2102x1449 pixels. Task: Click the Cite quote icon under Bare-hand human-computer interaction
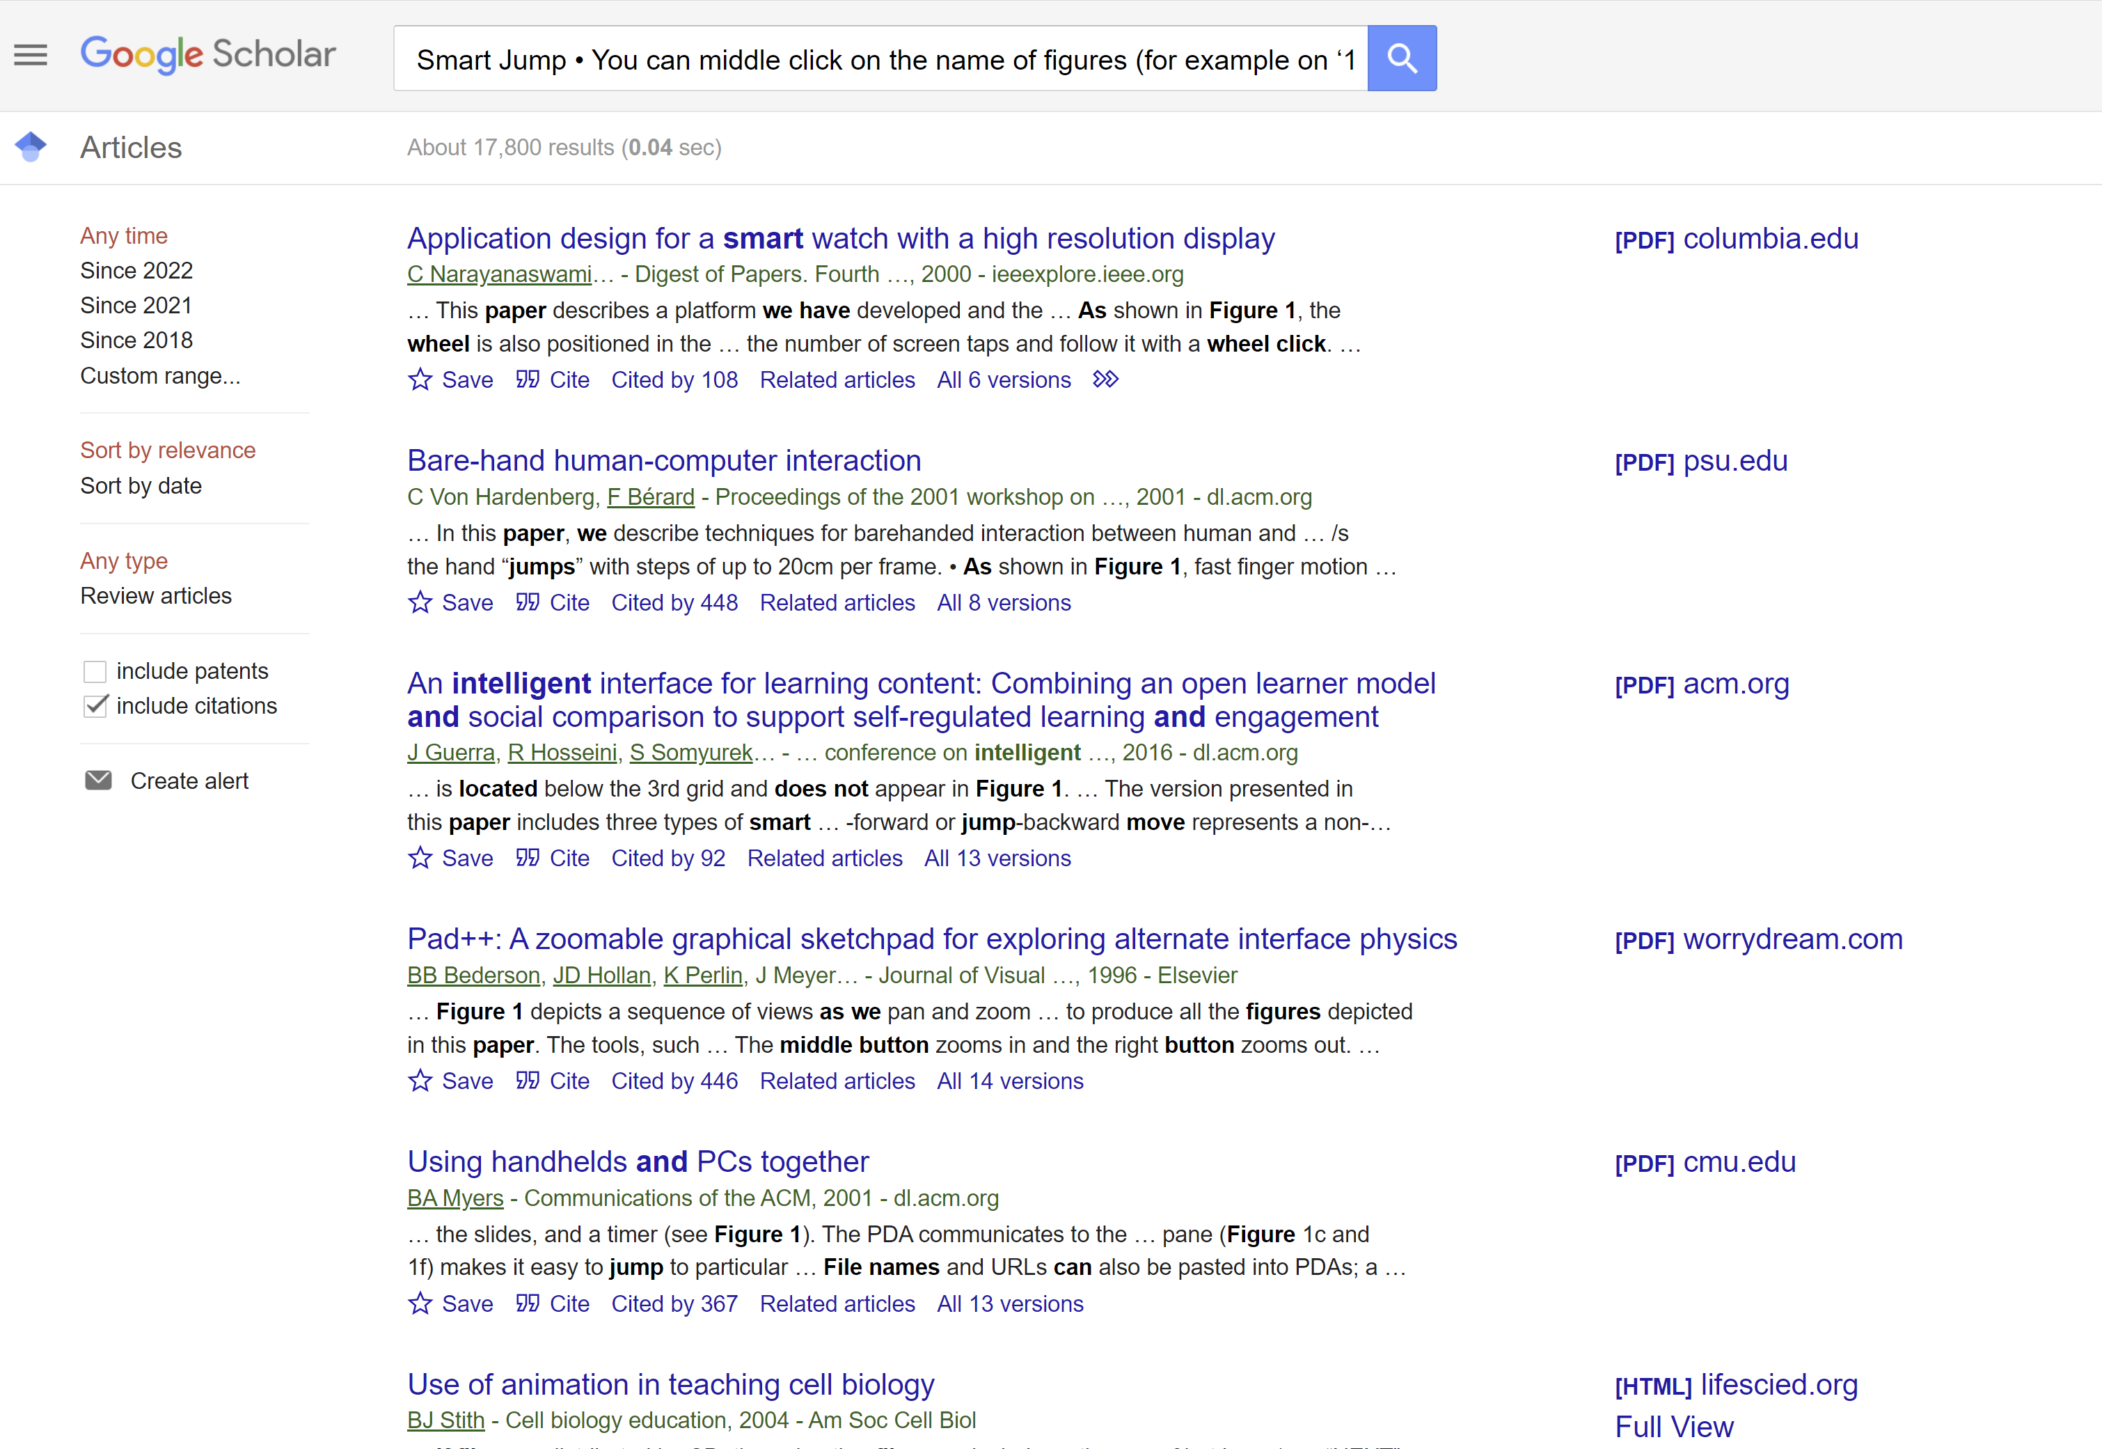coord(528,602)
